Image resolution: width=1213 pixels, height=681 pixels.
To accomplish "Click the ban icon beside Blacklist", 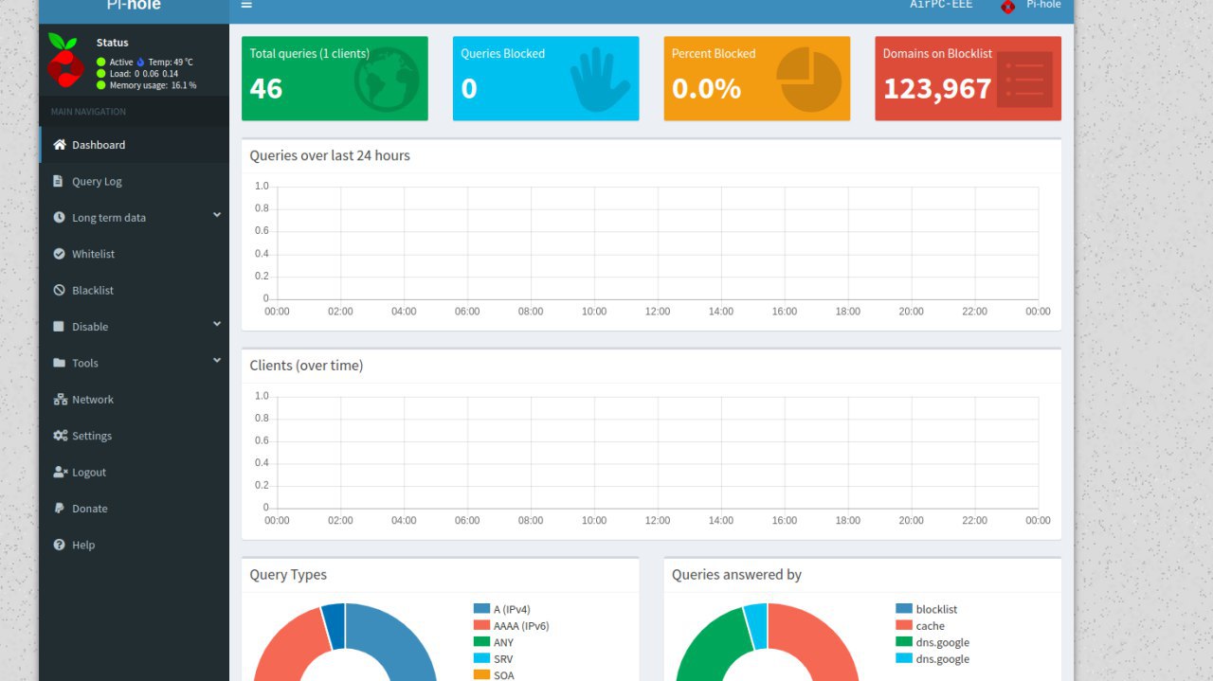I will pos(60,290).
